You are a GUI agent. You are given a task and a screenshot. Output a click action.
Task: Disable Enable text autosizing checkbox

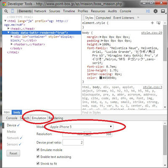[x=38, y=157]
